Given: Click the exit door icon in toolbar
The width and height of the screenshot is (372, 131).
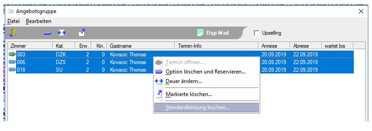Looking at the screenshot, I should [x=13, y=33].
